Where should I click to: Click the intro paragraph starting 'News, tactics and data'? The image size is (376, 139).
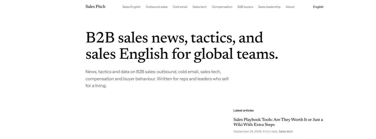click(157, 78)
